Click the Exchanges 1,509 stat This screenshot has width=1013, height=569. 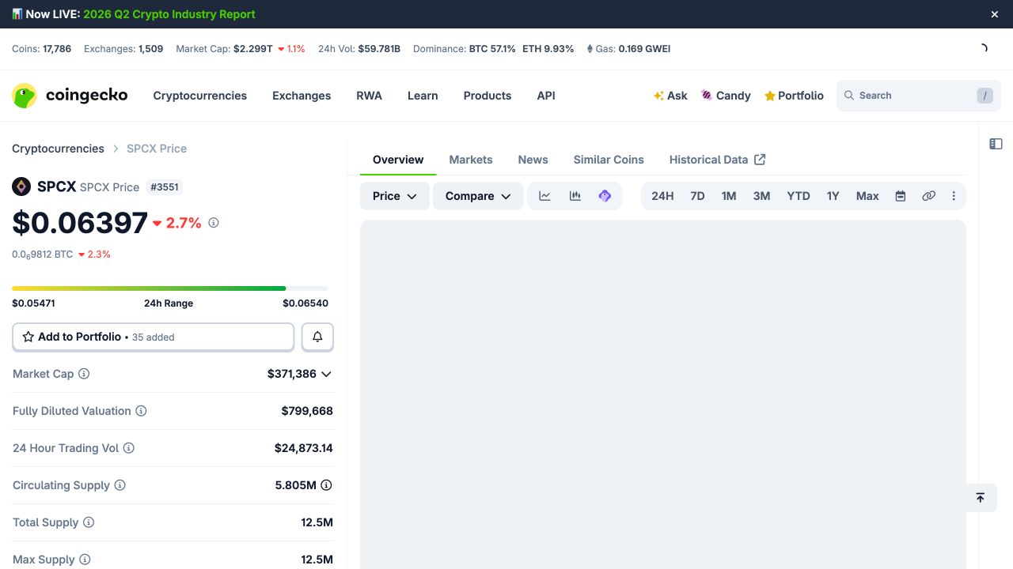(123, 49)
